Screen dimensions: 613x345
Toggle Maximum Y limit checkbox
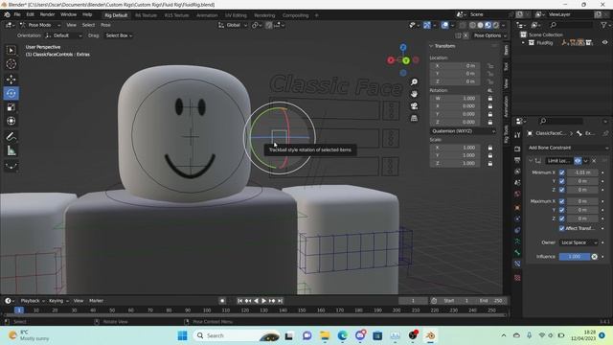click(x=562, y=210)
